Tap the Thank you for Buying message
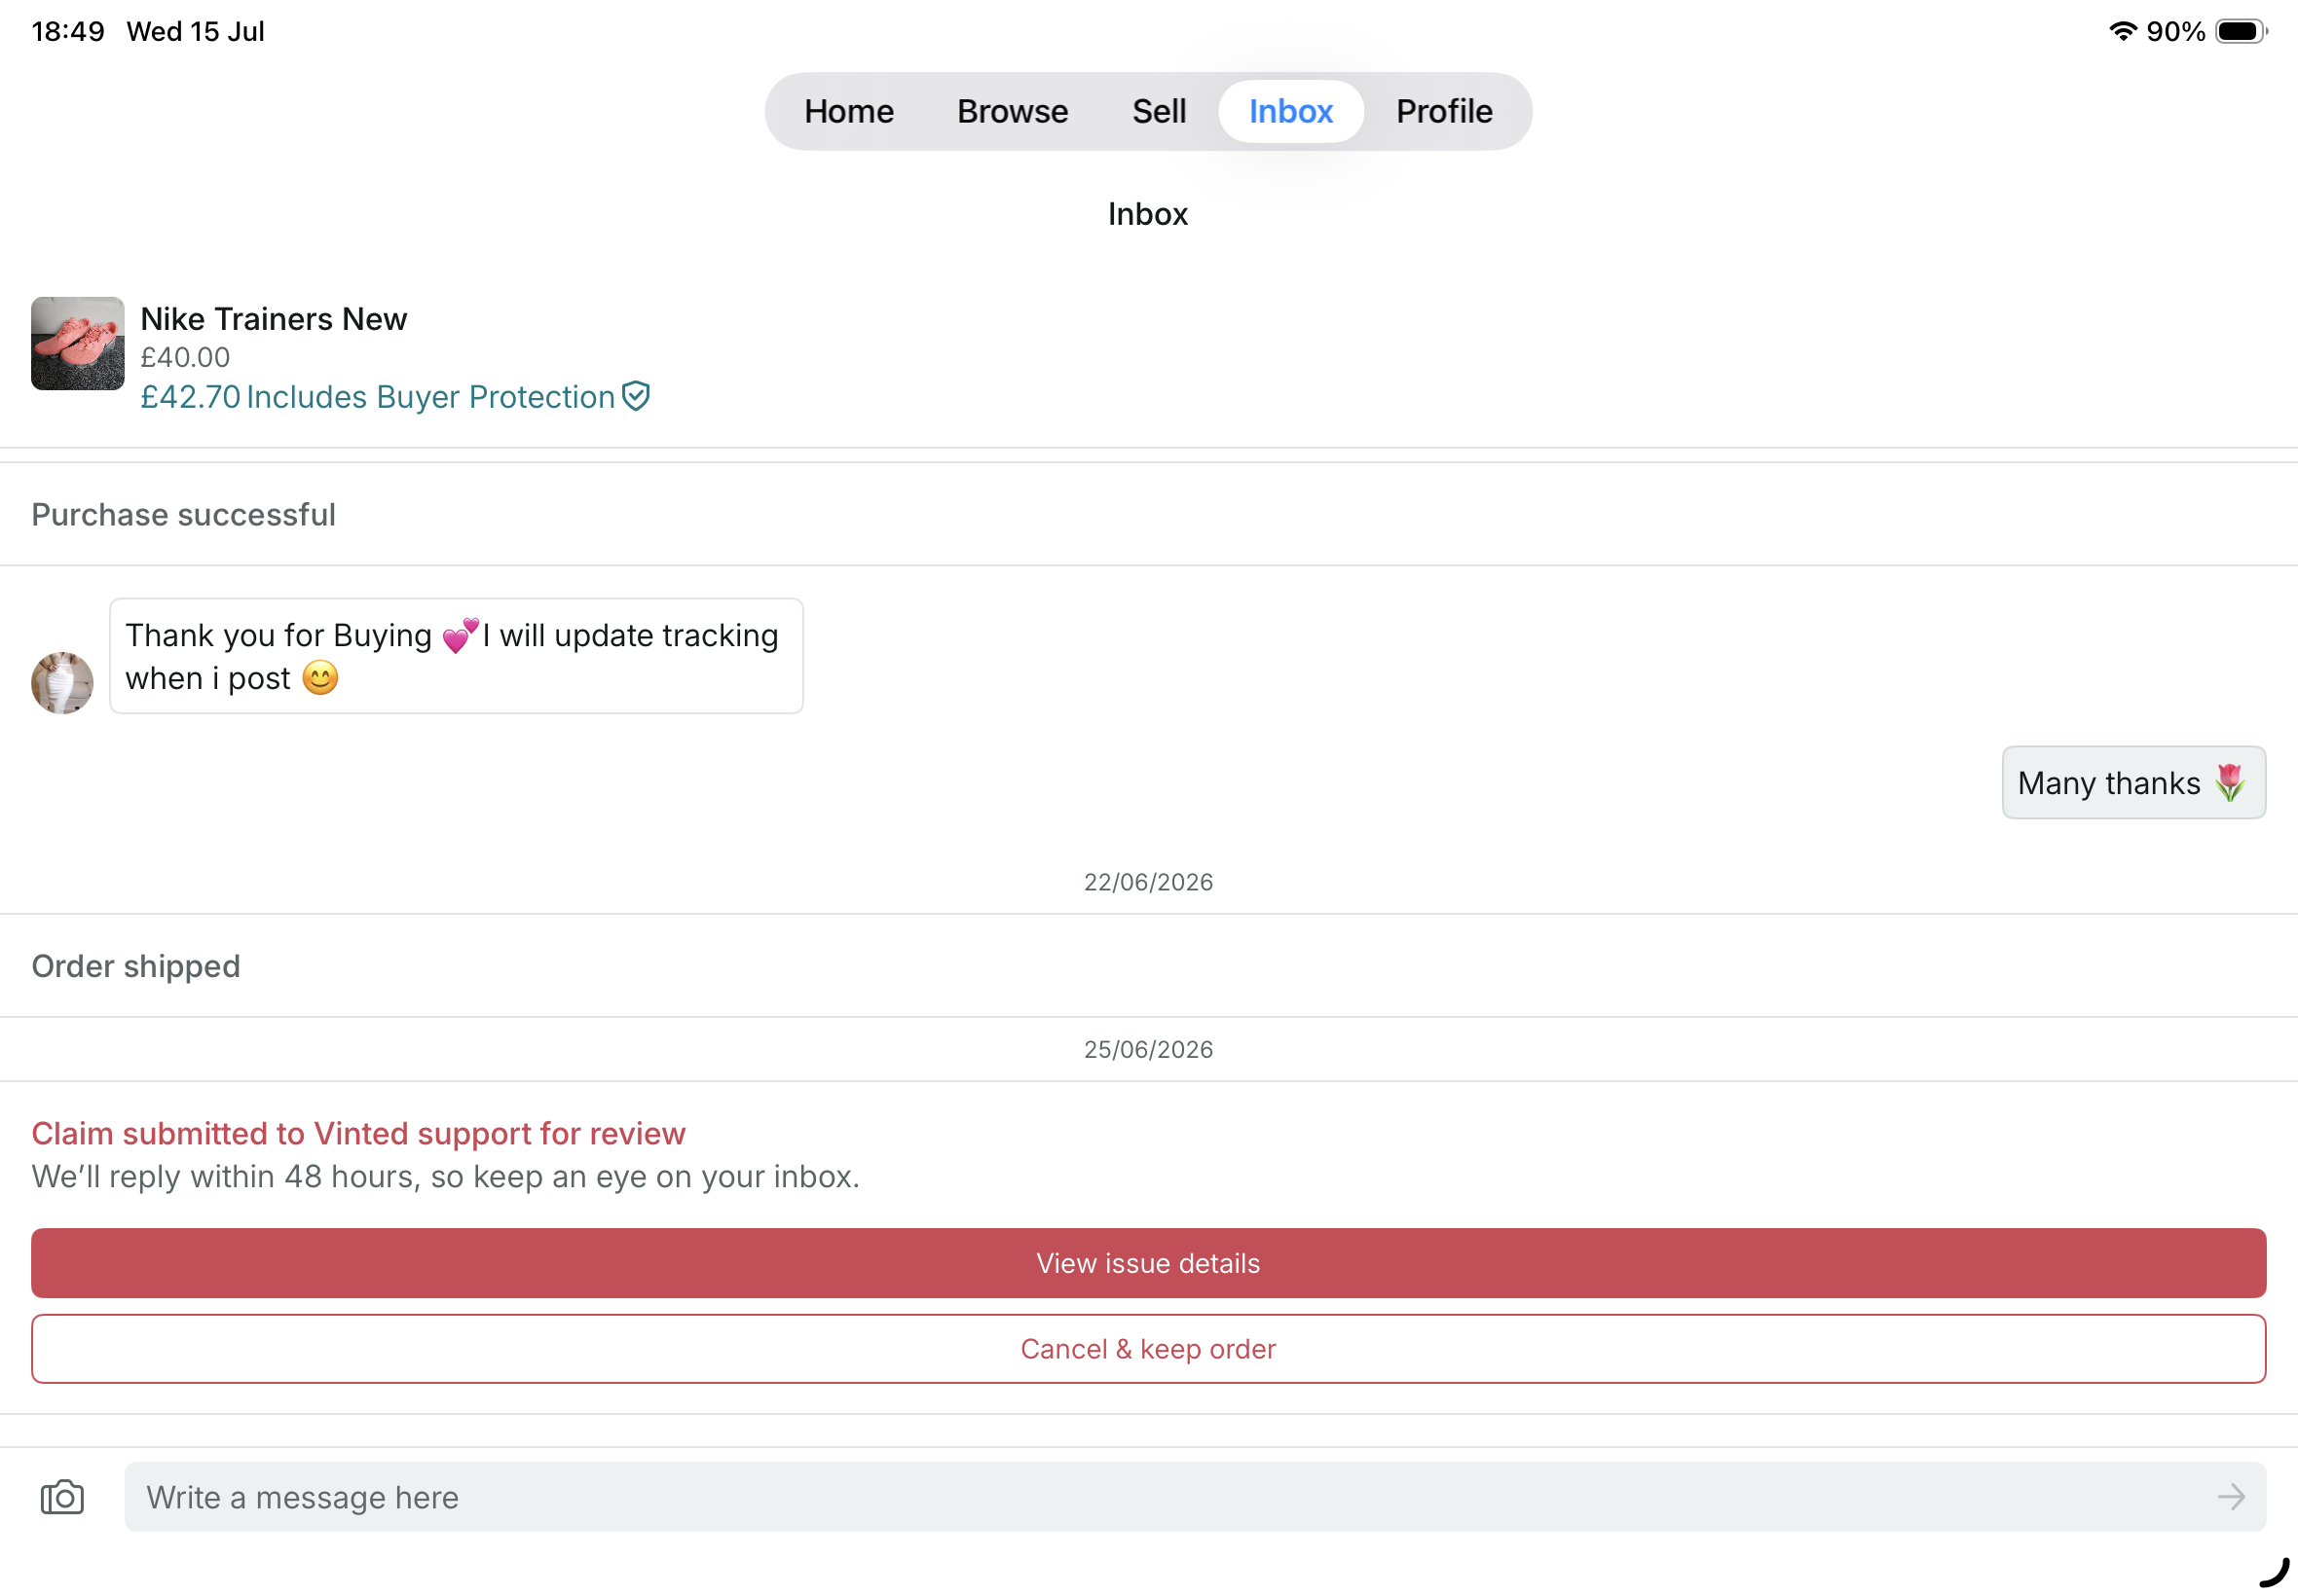The width and height of the screenshot is (2298, 1596). point(457,656)
